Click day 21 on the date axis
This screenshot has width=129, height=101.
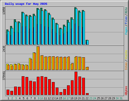point(83,98)
